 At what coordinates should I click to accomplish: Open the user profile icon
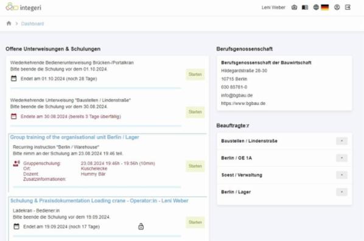click(x=337, y=7)
